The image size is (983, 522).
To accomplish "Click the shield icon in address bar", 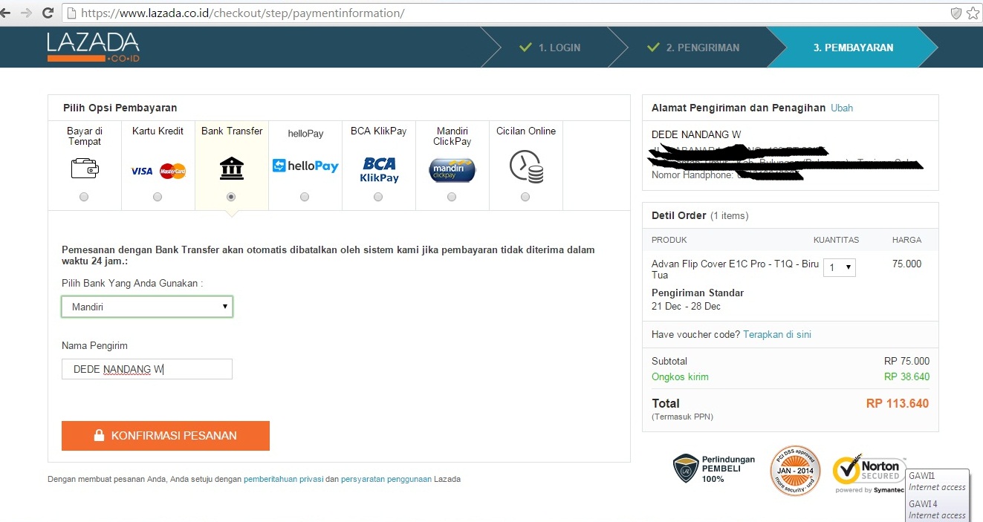I will point(956,13).
